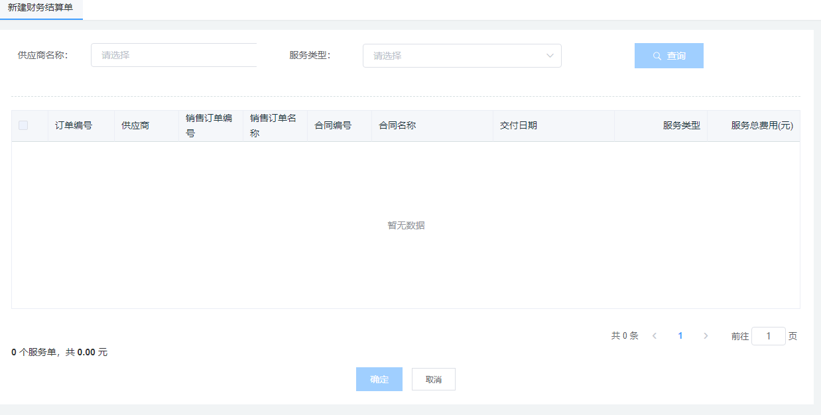Click the previous page arrow icon
Viewport: 821px width, 415px height.
pos(655,336)
